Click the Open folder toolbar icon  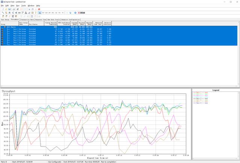6,9
